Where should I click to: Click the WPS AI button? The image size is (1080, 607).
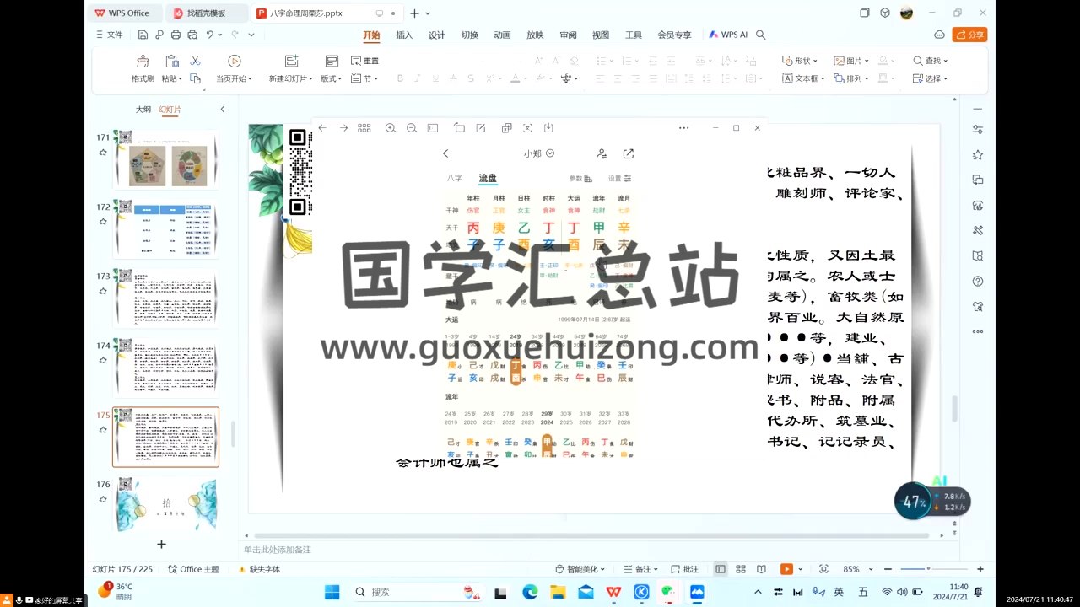(728, 35)
